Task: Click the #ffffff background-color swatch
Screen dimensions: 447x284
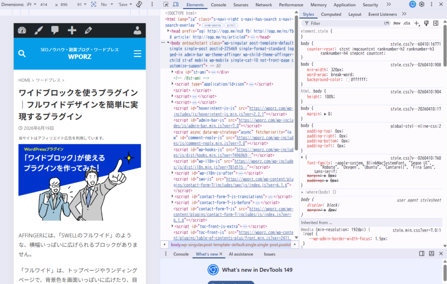Action: pyautogui.click(x=348, y=80)
